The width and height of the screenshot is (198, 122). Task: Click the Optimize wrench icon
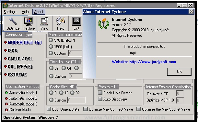(x=13, y=21)
